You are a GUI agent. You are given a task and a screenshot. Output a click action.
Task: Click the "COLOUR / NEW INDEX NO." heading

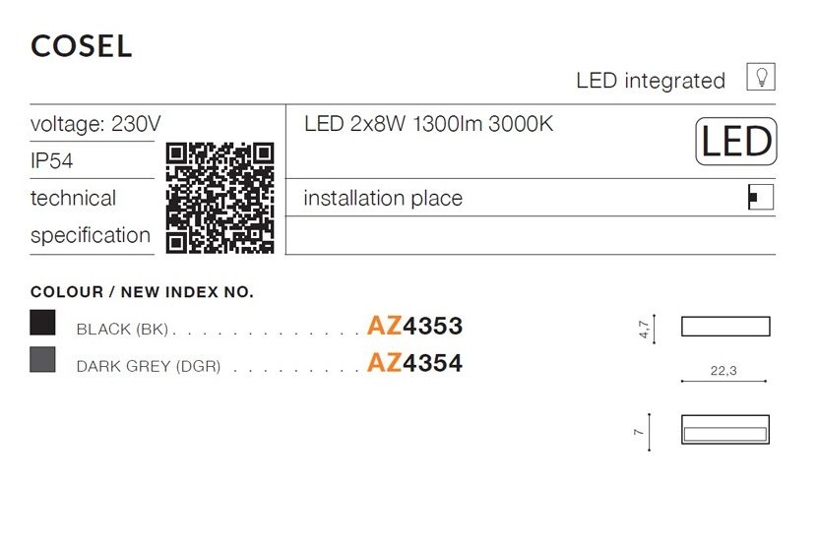click(142, 292)
